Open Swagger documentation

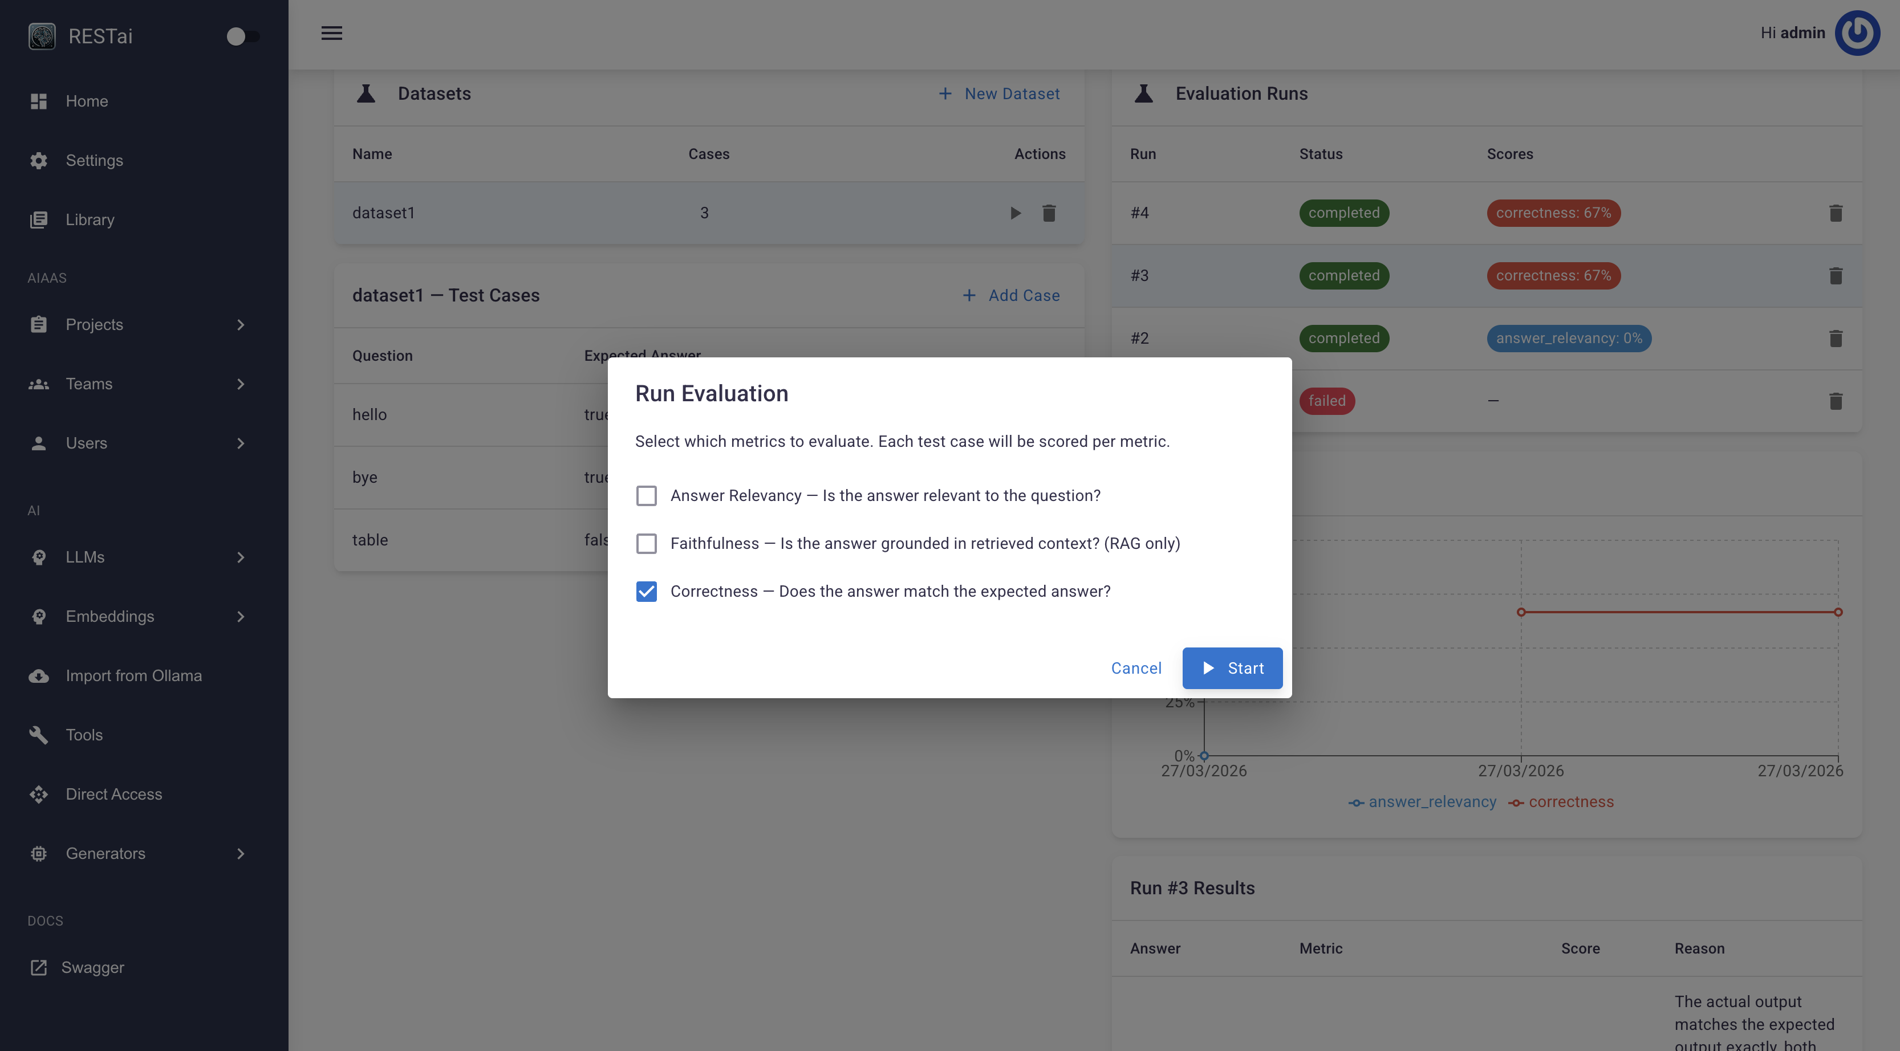click(x=92, y=967)
